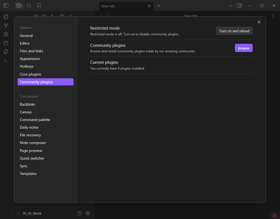Click the Browse community plugins button
This screenshot has width=280, height=219.
(x=244, y=48)
